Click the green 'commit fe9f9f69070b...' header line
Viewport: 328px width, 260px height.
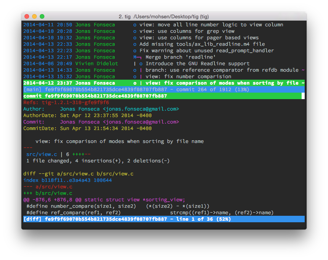coord(164,96)
